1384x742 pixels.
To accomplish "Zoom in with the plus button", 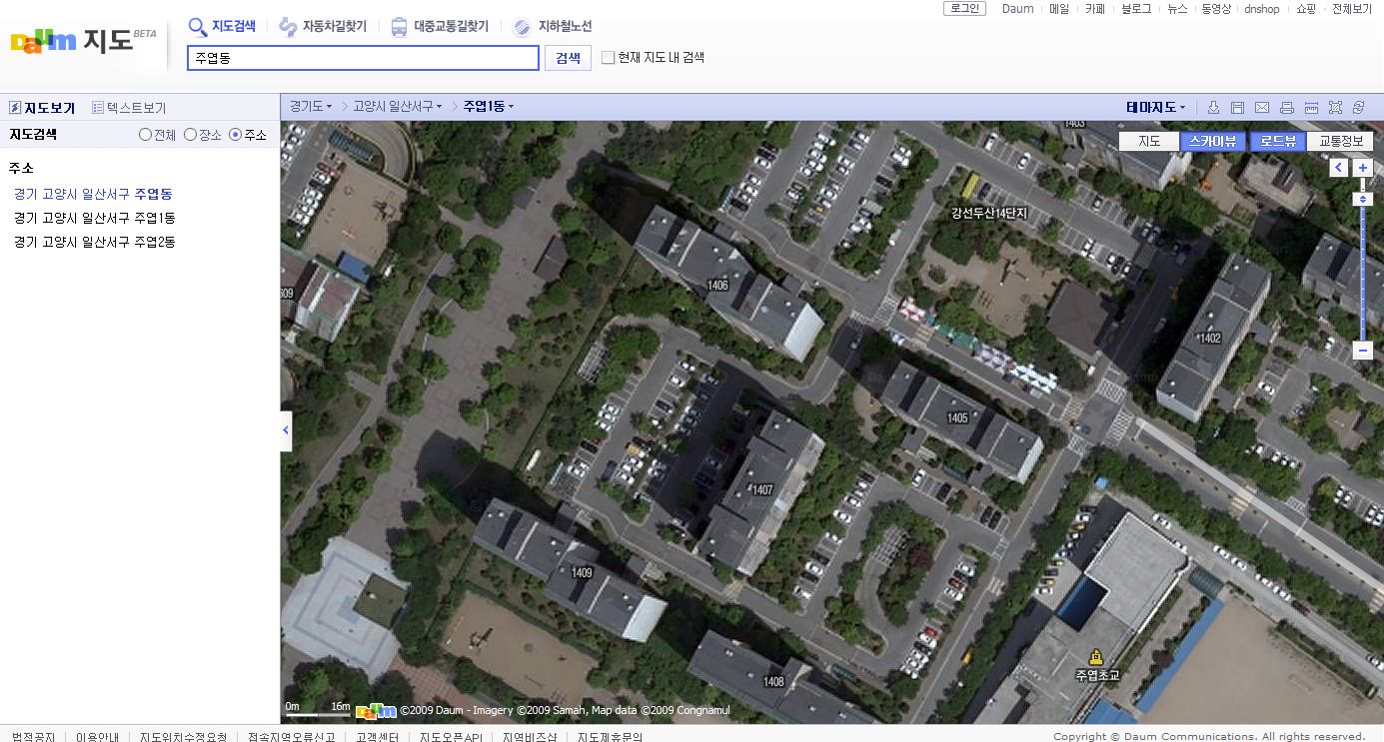I will [1362, 168].
